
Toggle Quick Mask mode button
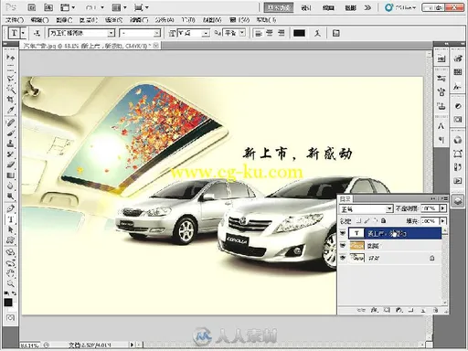click(x=10, y=318)
